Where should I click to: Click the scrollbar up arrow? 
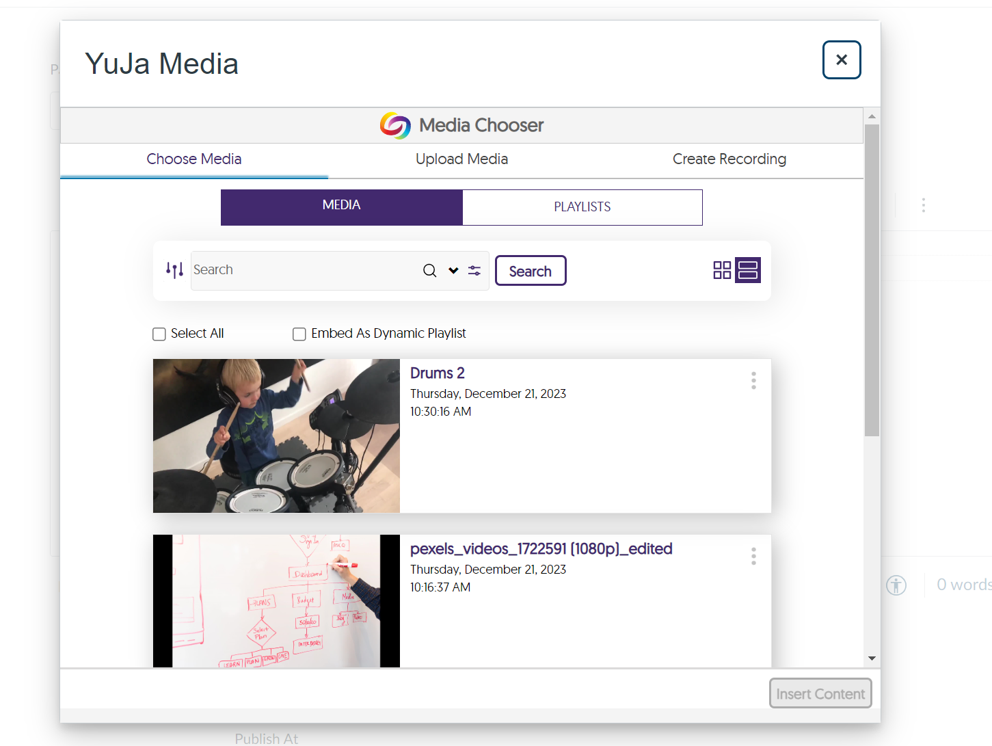(x=872, y=116)
